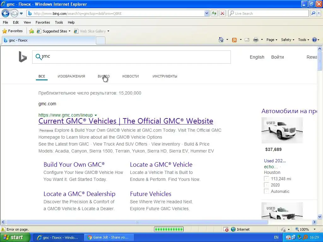Expand arrow next to gmc.com/lineup URL
Image resolution: width=323 pixels, height=242 pixels.
[96, 115]
